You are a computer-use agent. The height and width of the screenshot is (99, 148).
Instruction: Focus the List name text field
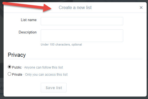coord(82,21)
